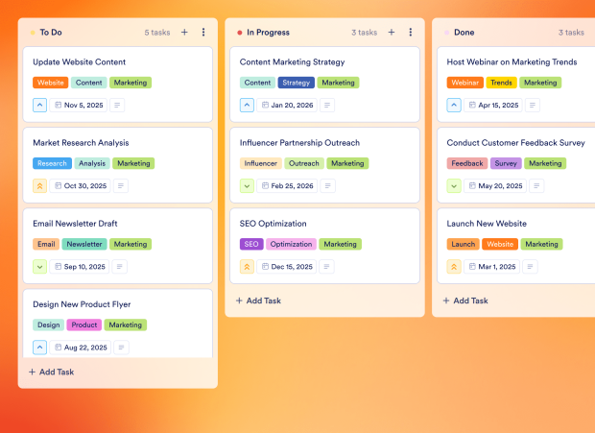Click Add Task in To Do column
This screenshot has height=433, width=595.
(x=52, y=373)
